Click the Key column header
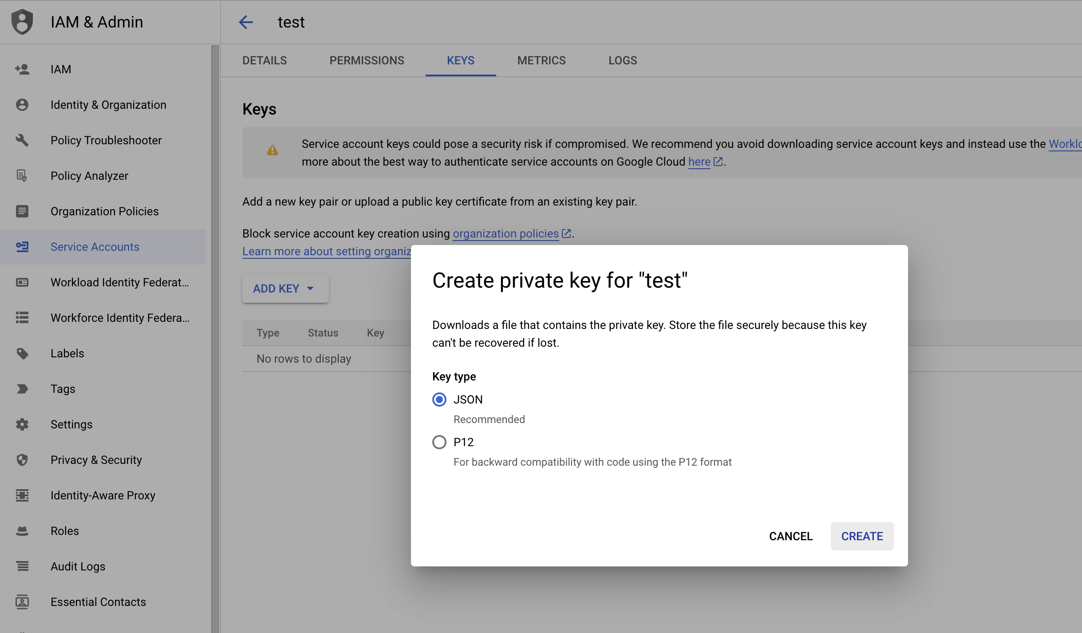This screenshot has width=1082, height=633. pyautogui.click(x=375, y=333)
